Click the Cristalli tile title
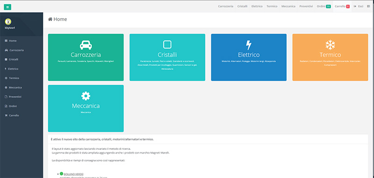 tap(167, 55)
